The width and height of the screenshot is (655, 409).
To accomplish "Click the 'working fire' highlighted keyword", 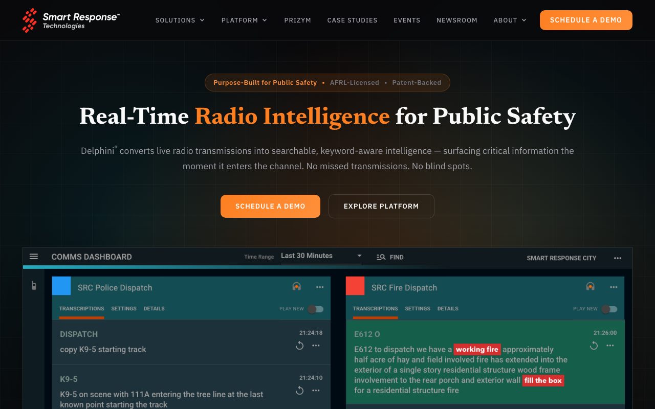I will click(x=477, y=350).
